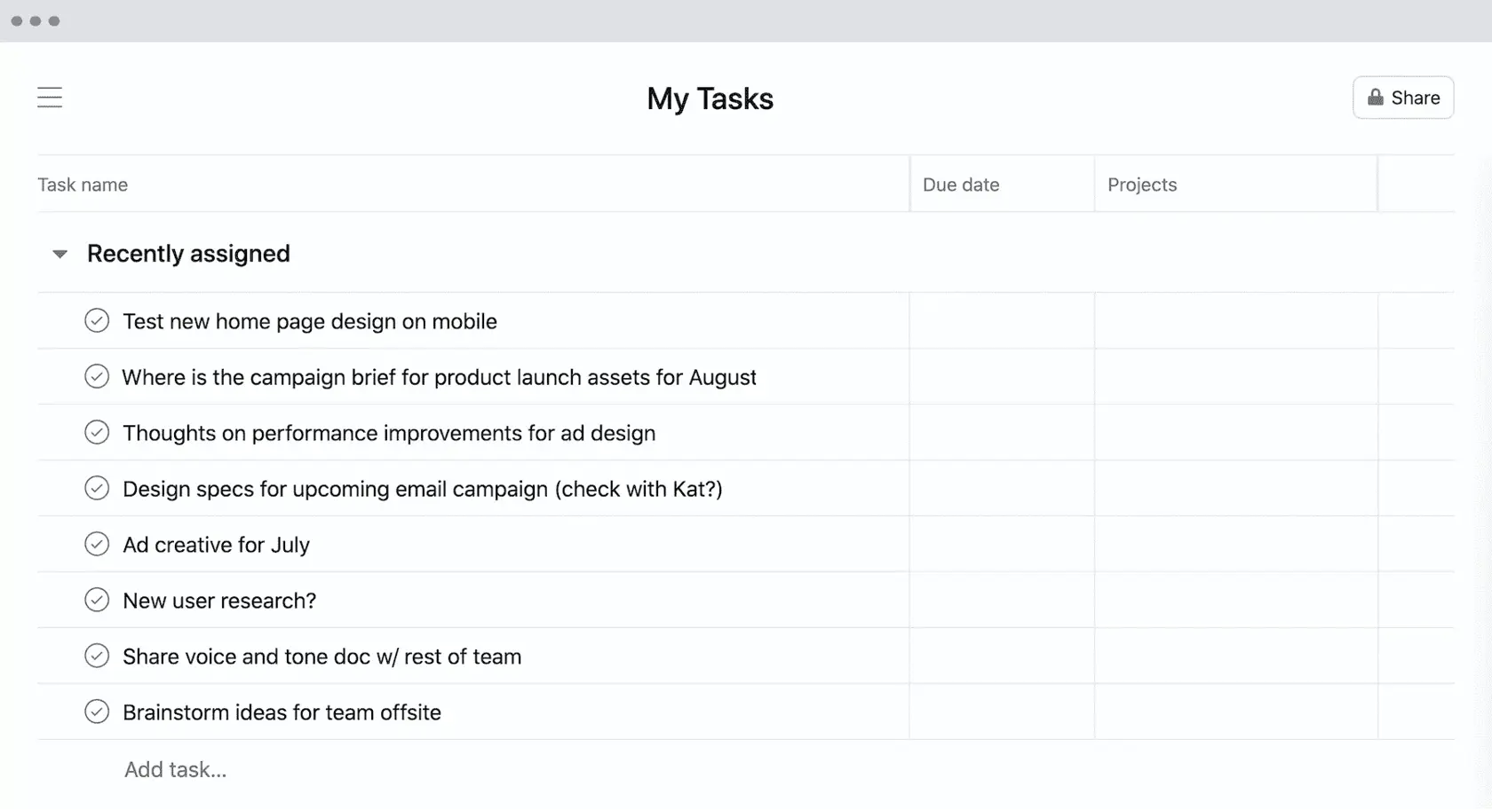Screen dimensions: 1492x810
Task: Open the hamburger sidebar menu
Action: coord(50,97)
